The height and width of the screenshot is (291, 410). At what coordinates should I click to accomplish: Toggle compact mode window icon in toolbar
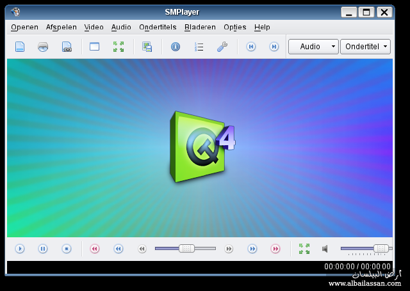pyautogui.click(x=94, y=47)
